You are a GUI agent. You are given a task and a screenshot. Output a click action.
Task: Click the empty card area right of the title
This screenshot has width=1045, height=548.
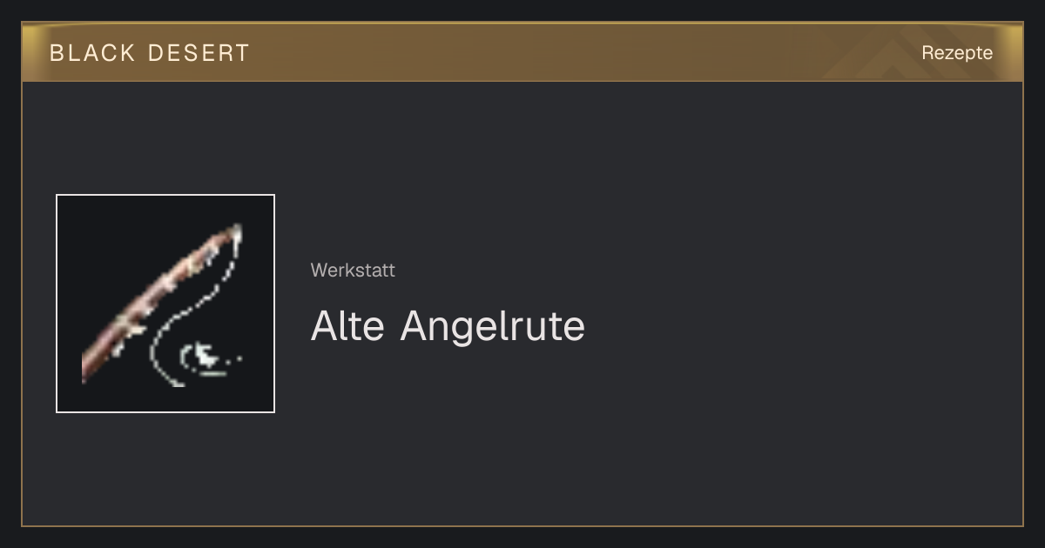(x=784, y=326)
